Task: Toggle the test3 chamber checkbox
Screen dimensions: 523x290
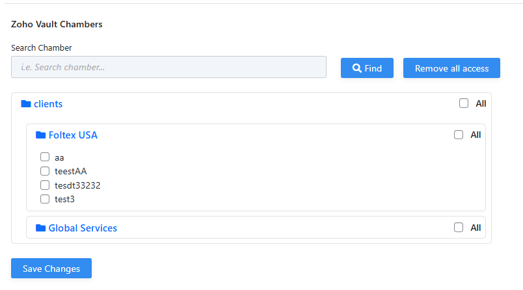Action: 45,199
